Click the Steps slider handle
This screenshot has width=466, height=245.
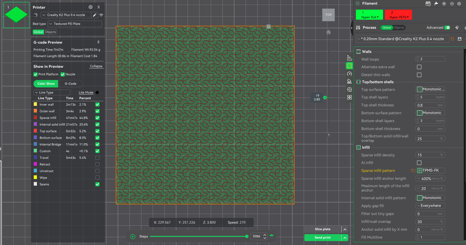tap(247, 236)
